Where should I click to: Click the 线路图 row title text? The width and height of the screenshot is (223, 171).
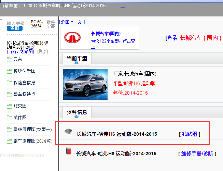[116, 134]
